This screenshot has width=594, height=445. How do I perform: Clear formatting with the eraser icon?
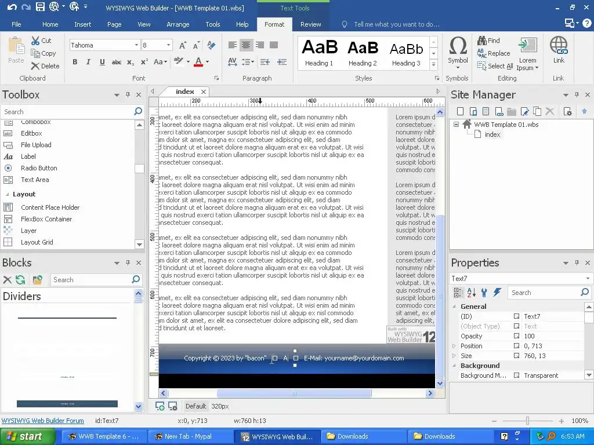coord(211,45)
